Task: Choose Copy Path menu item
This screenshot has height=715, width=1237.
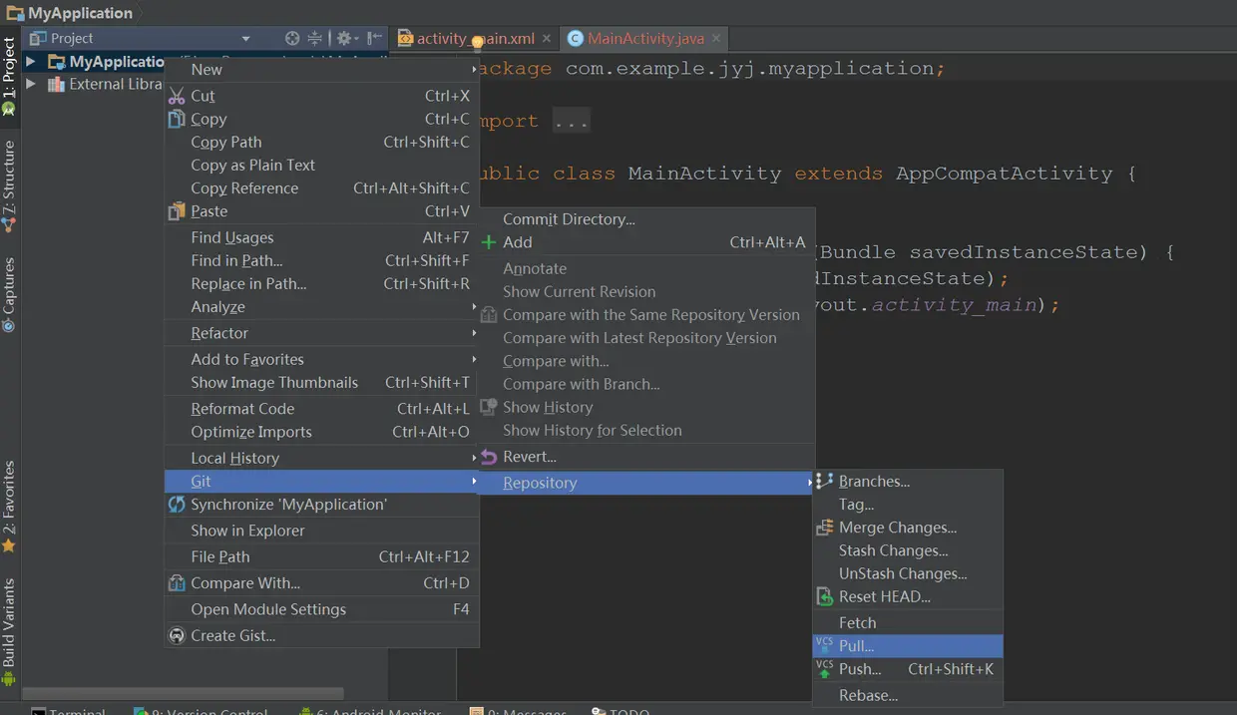Action: [x=321, y=142]
